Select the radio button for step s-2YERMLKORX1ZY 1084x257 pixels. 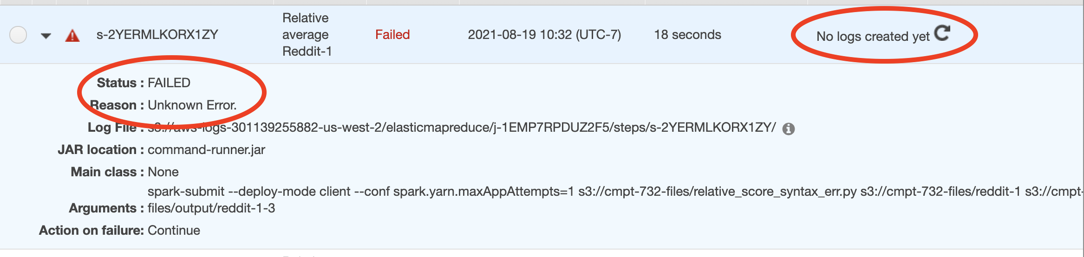click(18, 35)
